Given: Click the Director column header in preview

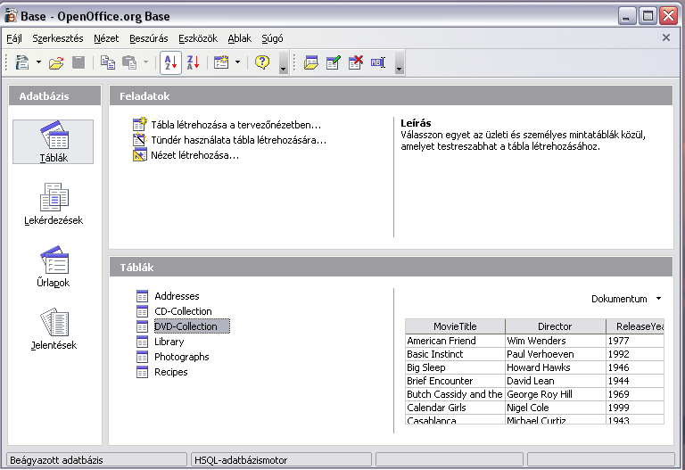Looking at the screenshot, I should click(555, 326).
